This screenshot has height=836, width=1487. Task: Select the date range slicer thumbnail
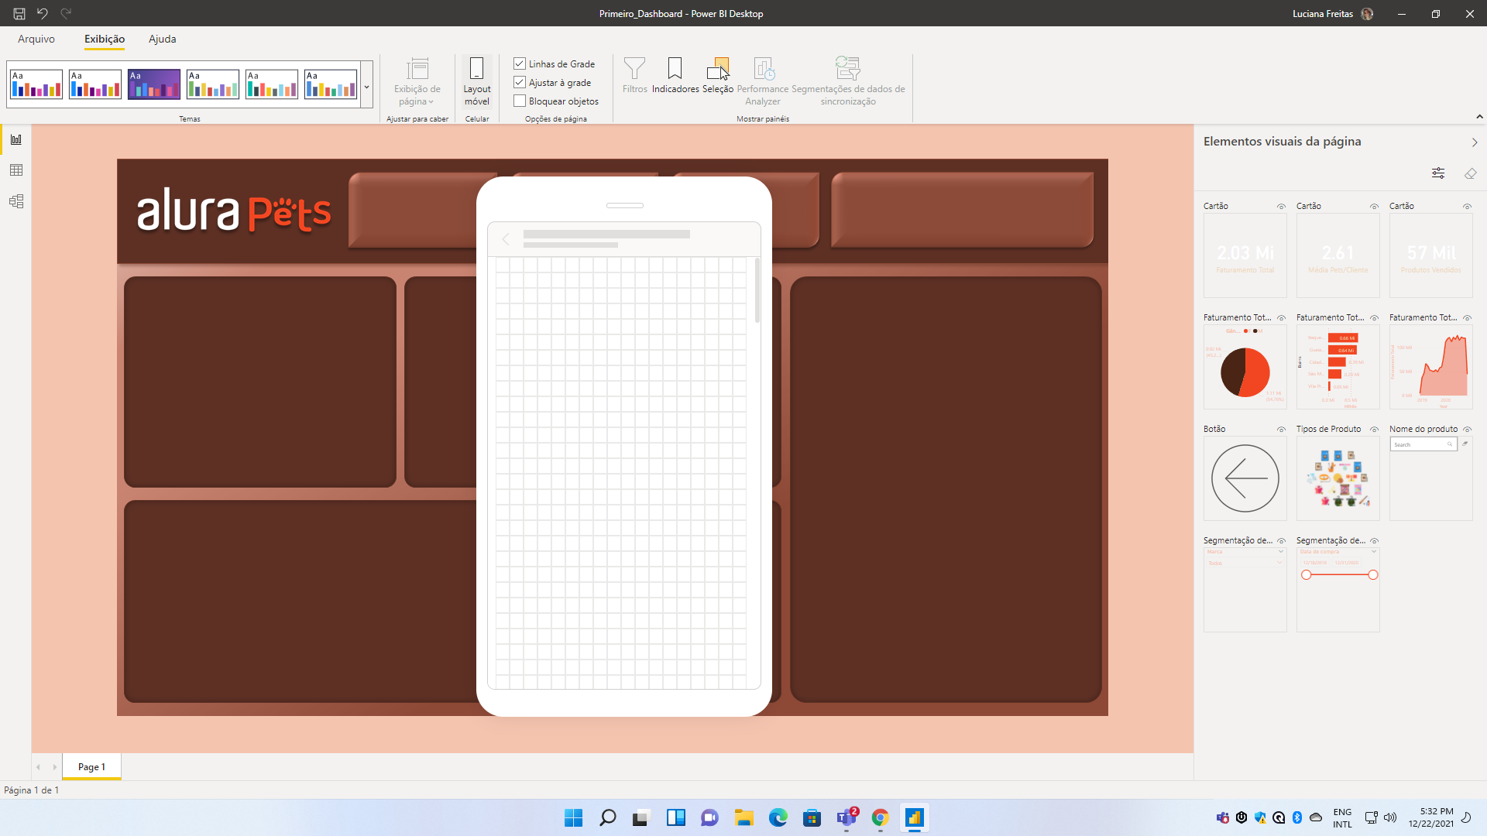(1338, 590)
